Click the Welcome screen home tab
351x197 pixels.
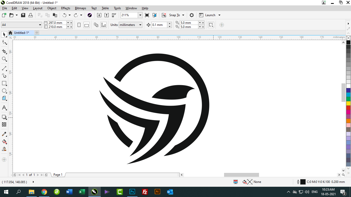coord(10,33)
